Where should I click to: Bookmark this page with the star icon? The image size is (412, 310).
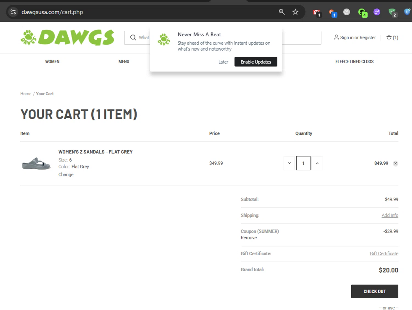295,12
